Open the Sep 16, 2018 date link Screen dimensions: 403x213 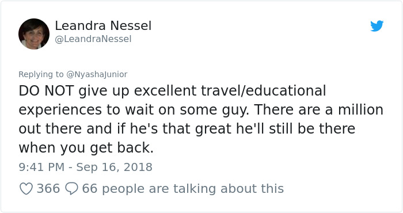click(x=115, y=167)
